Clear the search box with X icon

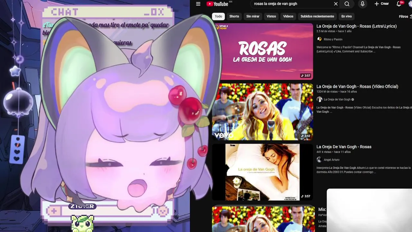tap(336, 4)
